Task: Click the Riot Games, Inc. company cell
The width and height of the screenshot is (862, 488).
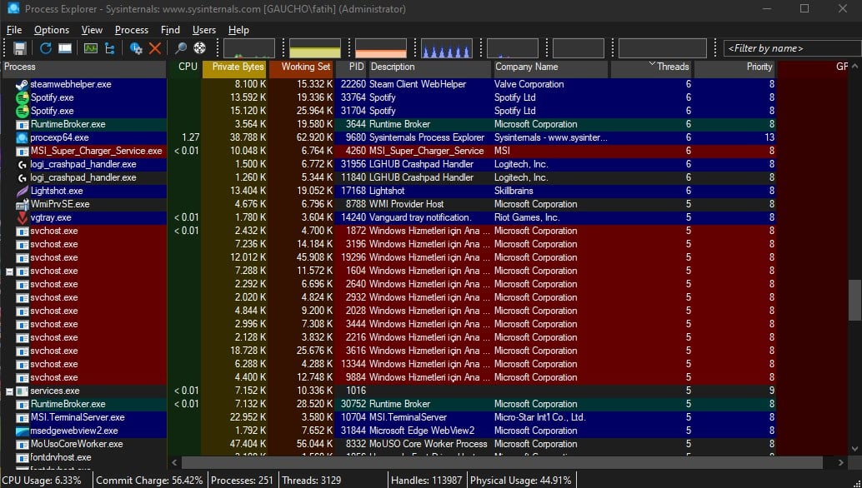Action: pos(527,218)
